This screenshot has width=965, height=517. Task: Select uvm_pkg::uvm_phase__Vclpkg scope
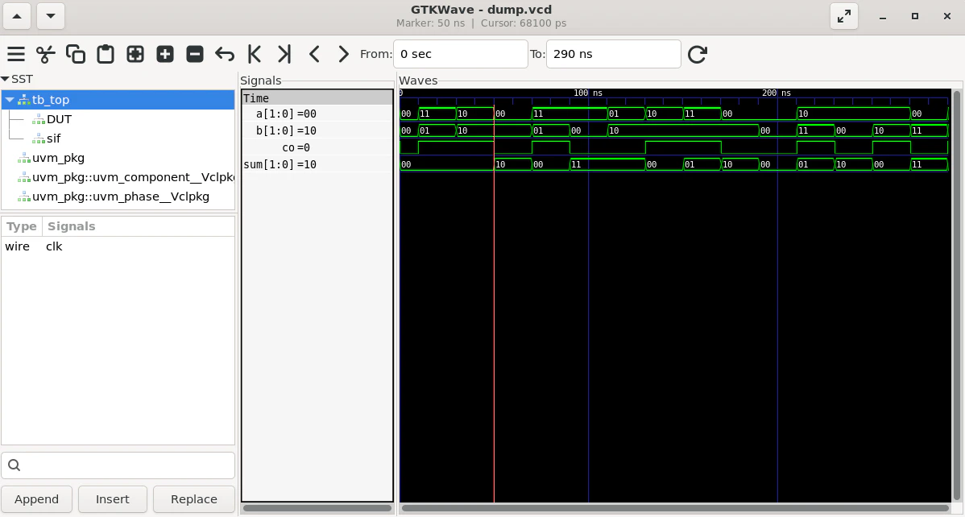pyautogui.click(x=121, y=197)
